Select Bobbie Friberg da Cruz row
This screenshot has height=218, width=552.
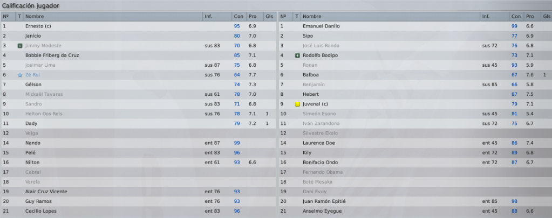click(x=138, y=55)
